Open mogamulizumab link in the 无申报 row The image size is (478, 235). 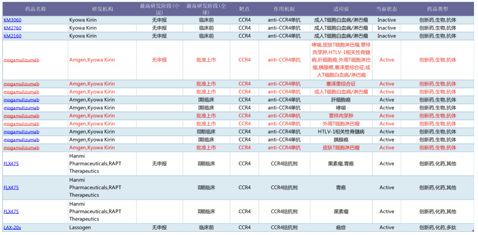21,60
